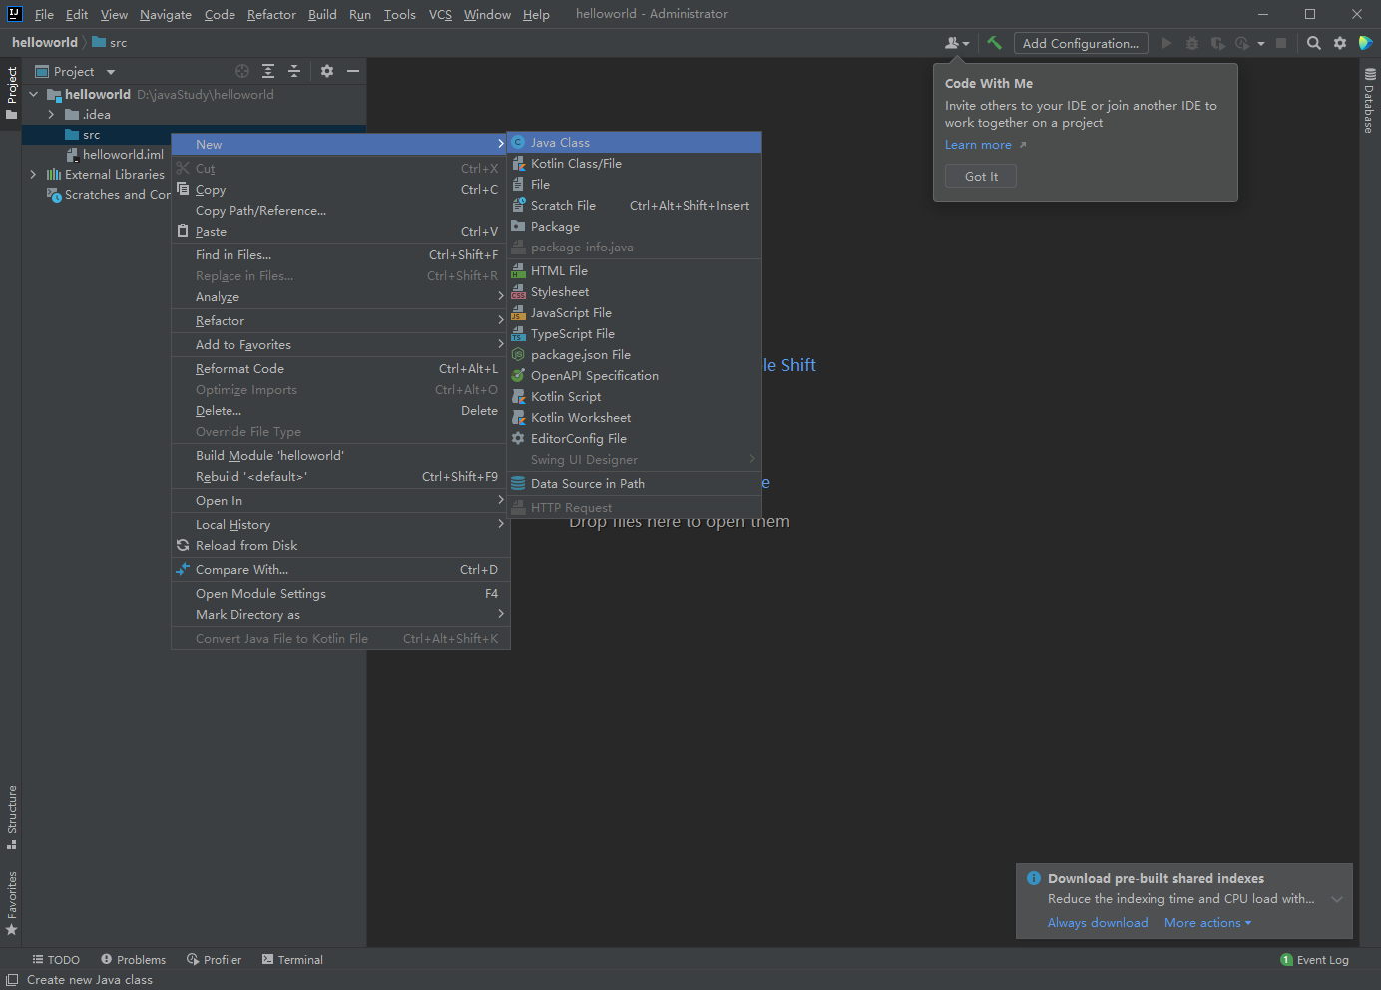Open the Navigate menu in menu bar

[x=166, y=15]
